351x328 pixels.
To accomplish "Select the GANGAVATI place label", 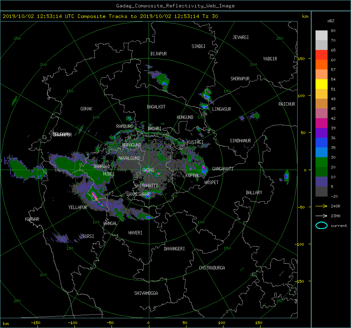I will tap(223, 169).
